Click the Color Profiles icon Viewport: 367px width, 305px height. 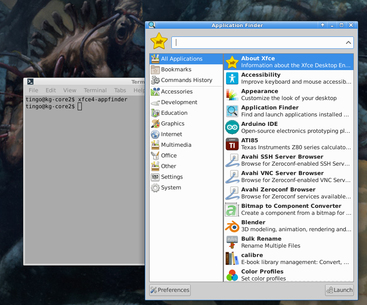point(232,275)
